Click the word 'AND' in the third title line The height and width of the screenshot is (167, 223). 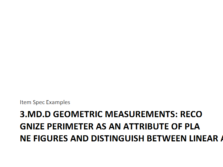pos(79,138)
